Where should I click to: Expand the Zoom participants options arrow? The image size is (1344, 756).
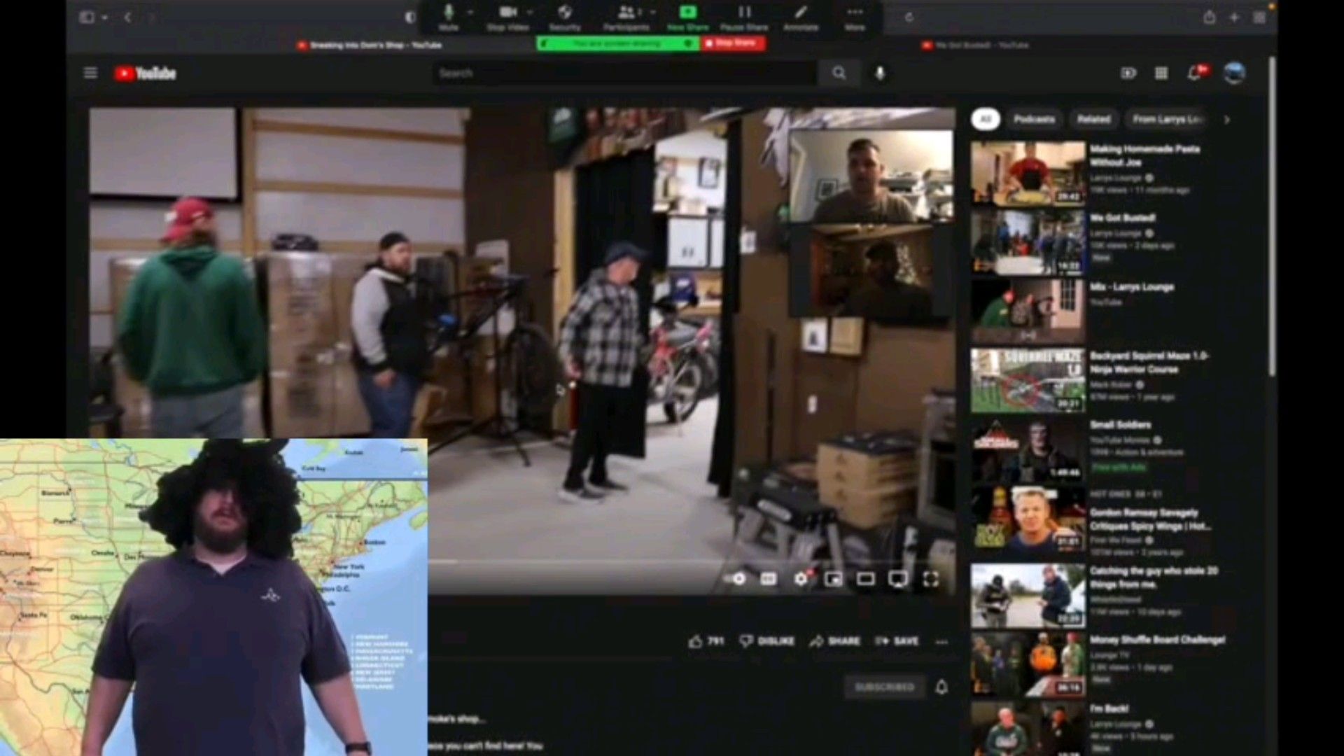tap(652, 13)
